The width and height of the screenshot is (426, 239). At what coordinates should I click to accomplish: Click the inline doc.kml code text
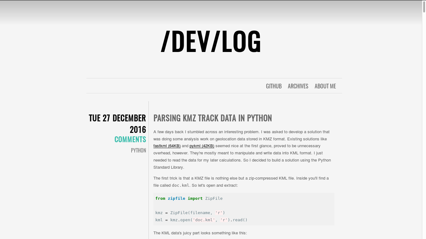[x=181, y=185]
